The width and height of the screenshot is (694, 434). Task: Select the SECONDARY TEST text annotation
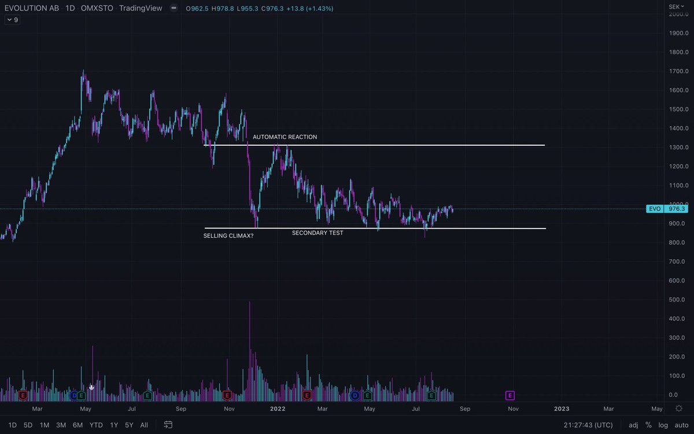(318, 233)
